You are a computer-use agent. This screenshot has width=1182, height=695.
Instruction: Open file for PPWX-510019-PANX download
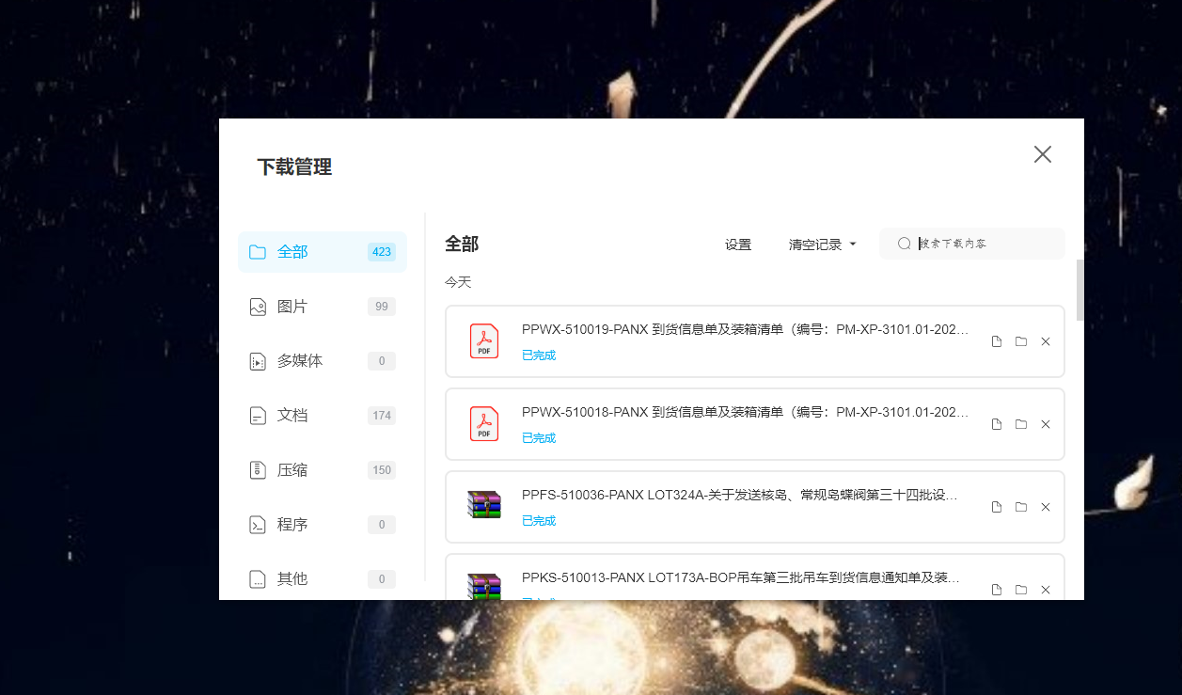pyautogui.click(x=997, y=341)
